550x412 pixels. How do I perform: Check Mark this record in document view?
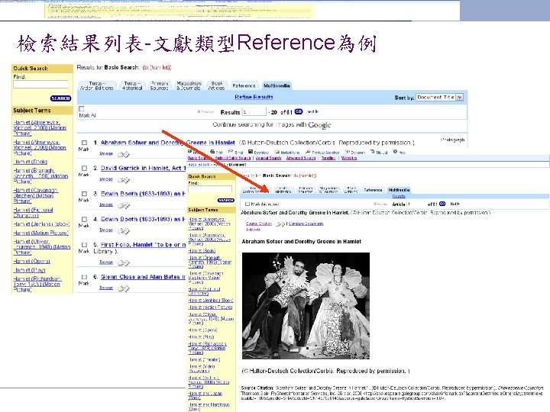point(247,204)
